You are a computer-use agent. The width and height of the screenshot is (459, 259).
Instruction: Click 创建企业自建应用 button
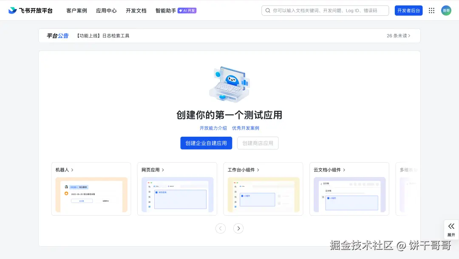(206, 143)
